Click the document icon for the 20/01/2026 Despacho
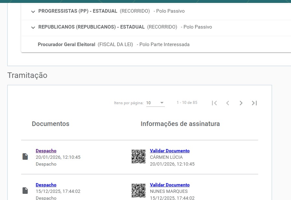The width and height of the screenshot is (291, 200). click(25, 157)
